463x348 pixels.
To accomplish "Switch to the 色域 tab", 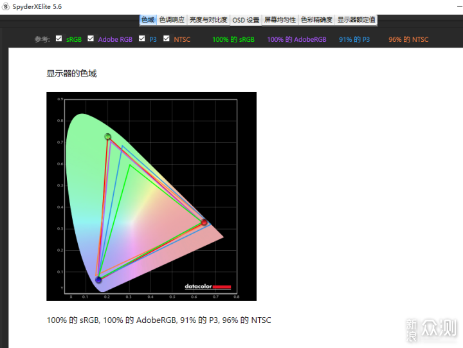I will point(148,20).
